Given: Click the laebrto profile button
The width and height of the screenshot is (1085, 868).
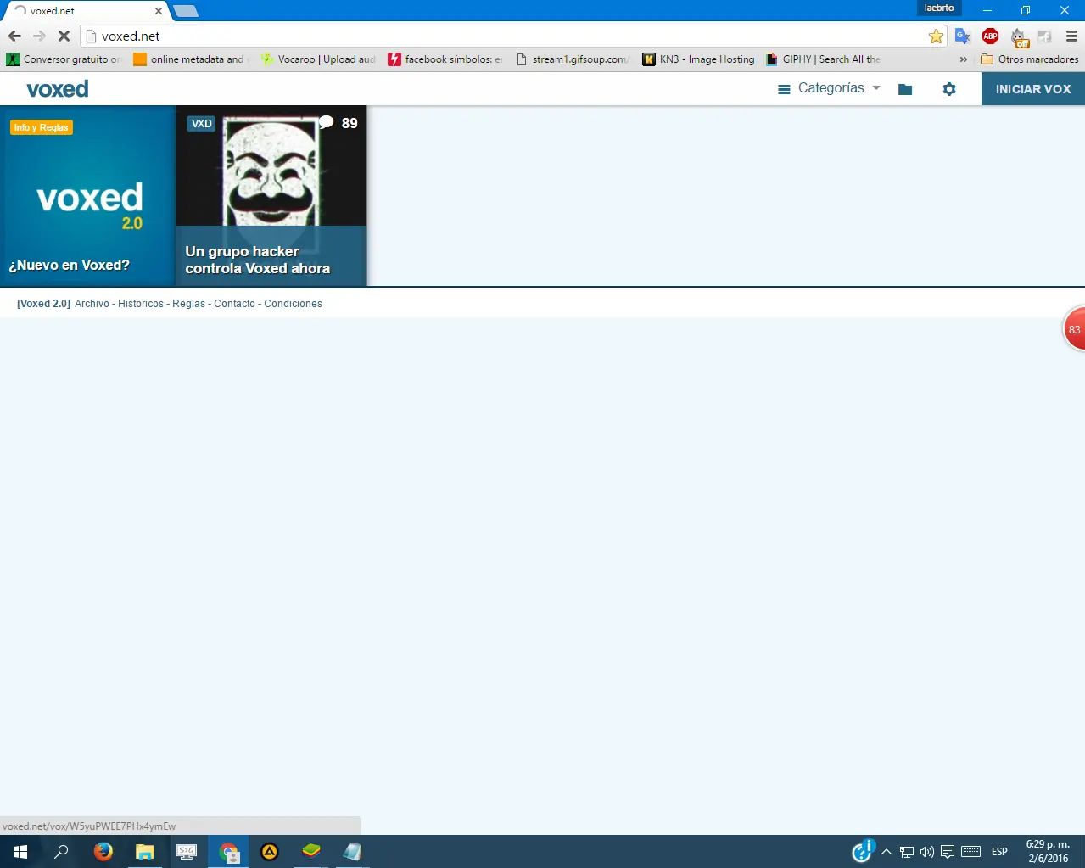Looking at the screenshot, I should coord(939,8).
